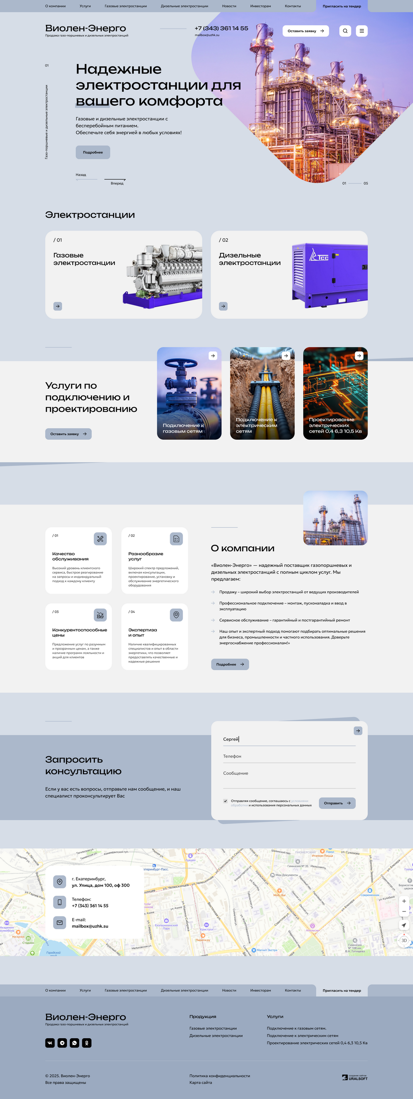
Task: Open the arrow on the gas power plants card
Action: click(57, 306)
